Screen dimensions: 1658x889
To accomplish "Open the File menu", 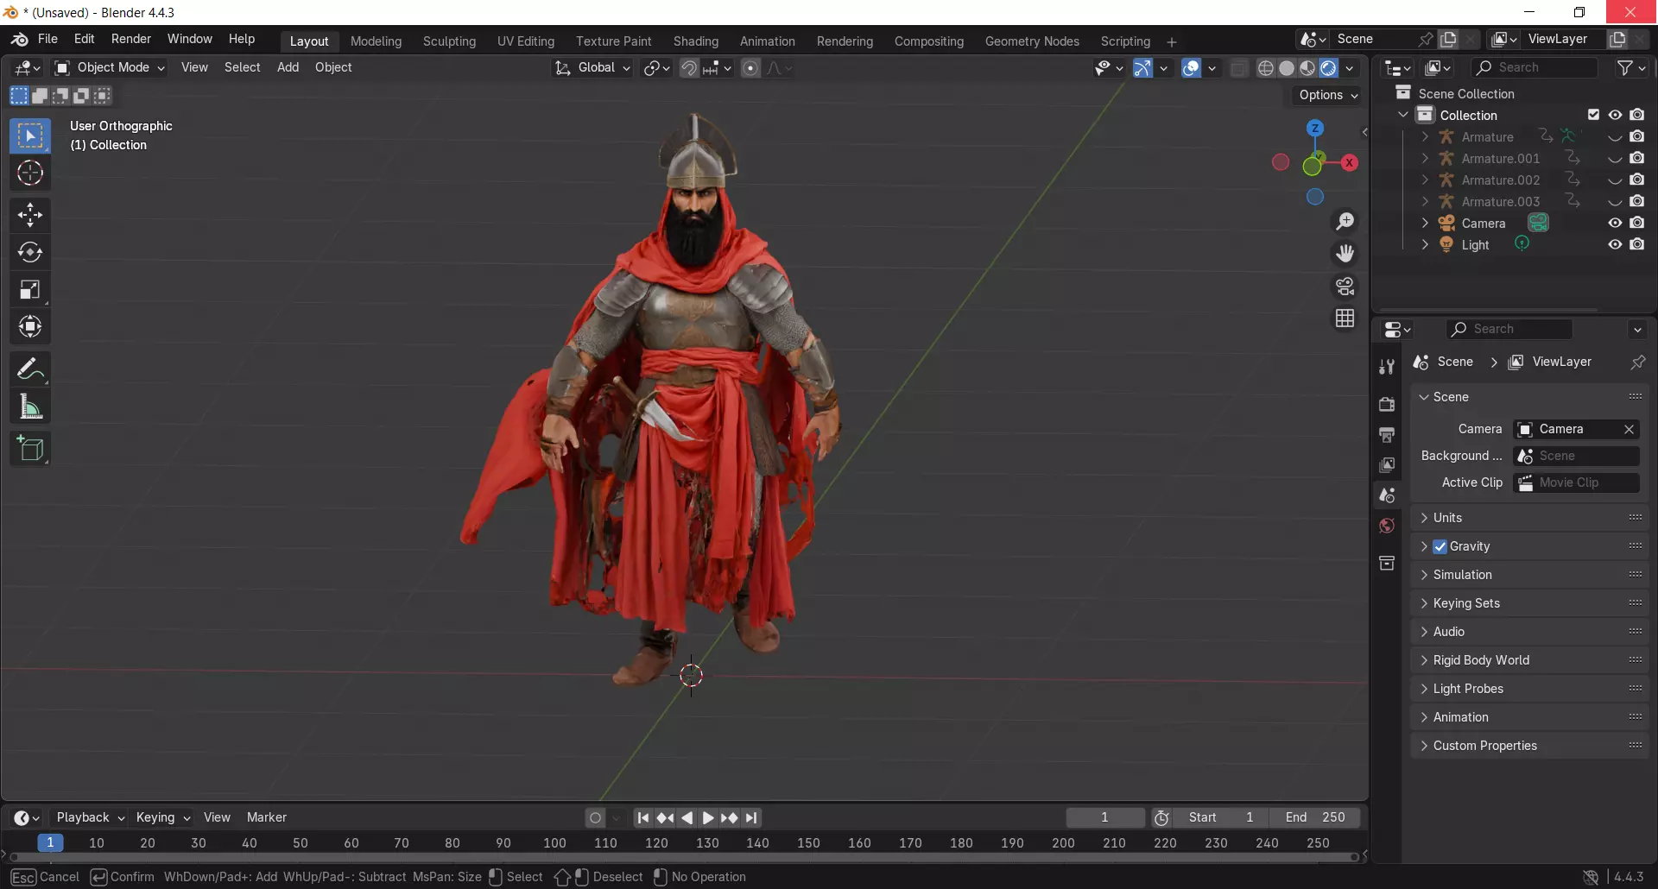I will 47,39.
